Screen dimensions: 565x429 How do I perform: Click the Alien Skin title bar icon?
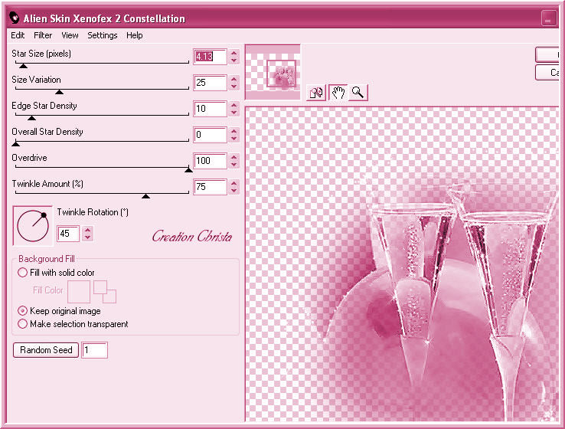[14, 18]
